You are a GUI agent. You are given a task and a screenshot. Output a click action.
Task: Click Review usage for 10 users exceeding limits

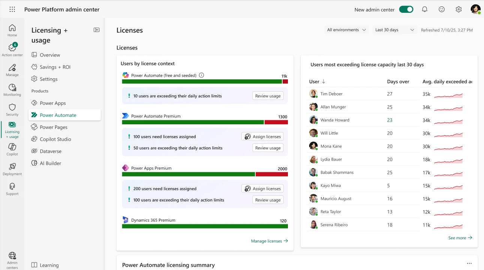(x=268, y=96)
